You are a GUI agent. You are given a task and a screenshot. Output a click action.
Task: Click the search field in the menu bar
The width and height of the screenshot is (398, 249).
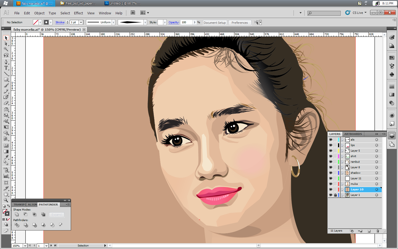pyautogui.click(x=324, y=13)
